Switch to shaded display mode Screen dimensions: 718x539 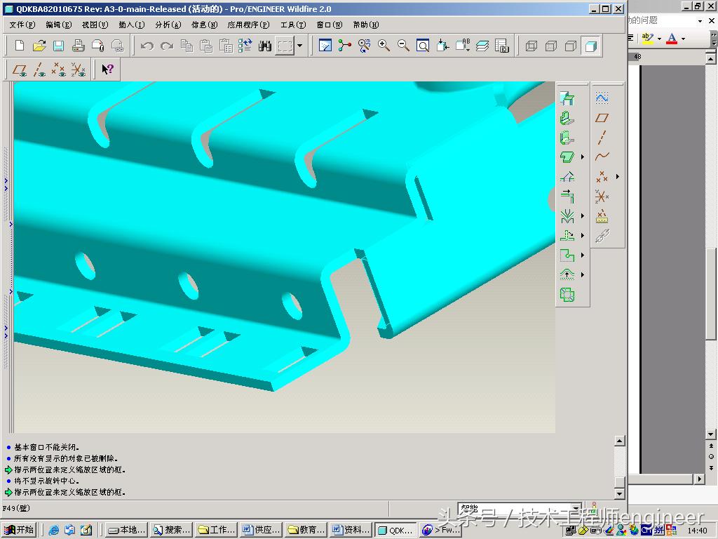pyautogui.click(x=590, y=46)
